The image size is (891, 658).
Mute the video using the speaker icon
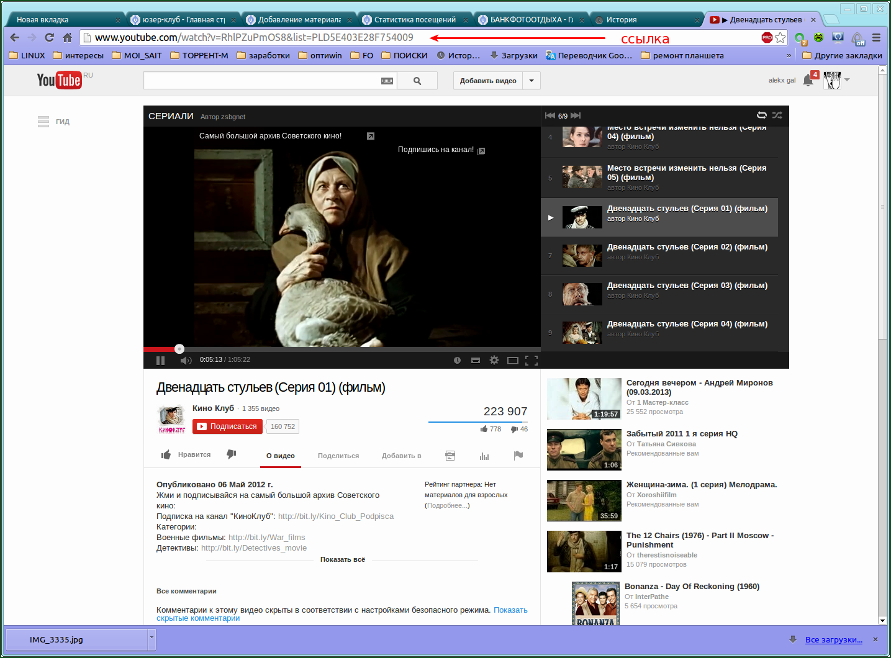pyautogui.click(x=186, y=360)
